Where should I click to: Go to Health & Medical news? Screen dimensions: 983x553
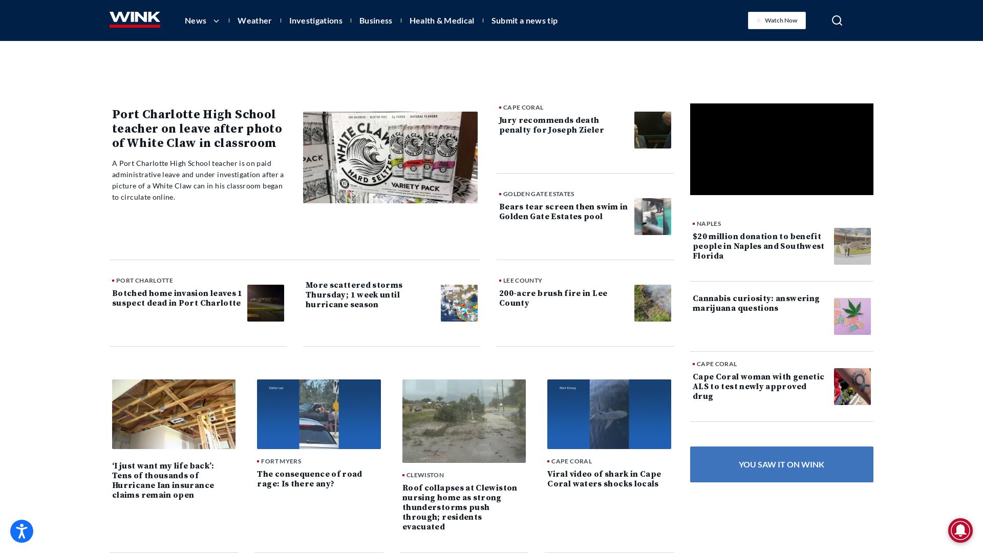[x=441, y=20]
